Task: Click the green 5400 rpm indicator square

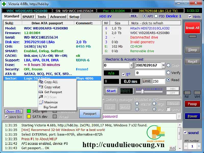Action: [x=29, y=111]
